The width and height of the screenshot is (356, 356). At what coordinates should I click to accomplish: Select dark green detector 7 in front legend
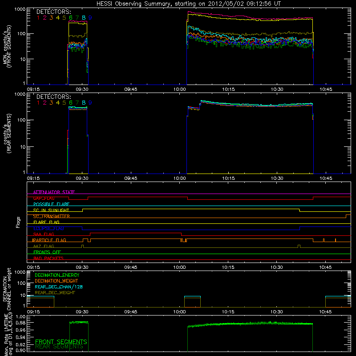click(77, 18)
